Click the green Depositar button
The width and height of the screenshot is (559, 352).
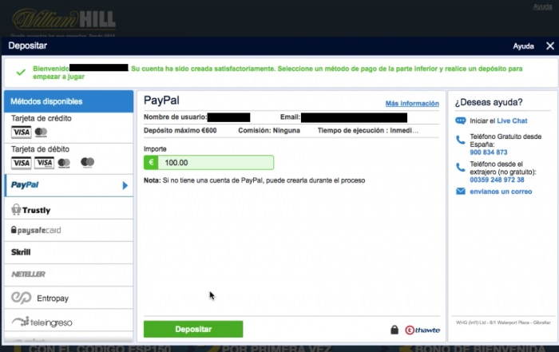(x=193, y=329)
